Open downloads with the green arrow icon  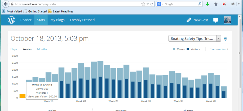click(207, 4)
